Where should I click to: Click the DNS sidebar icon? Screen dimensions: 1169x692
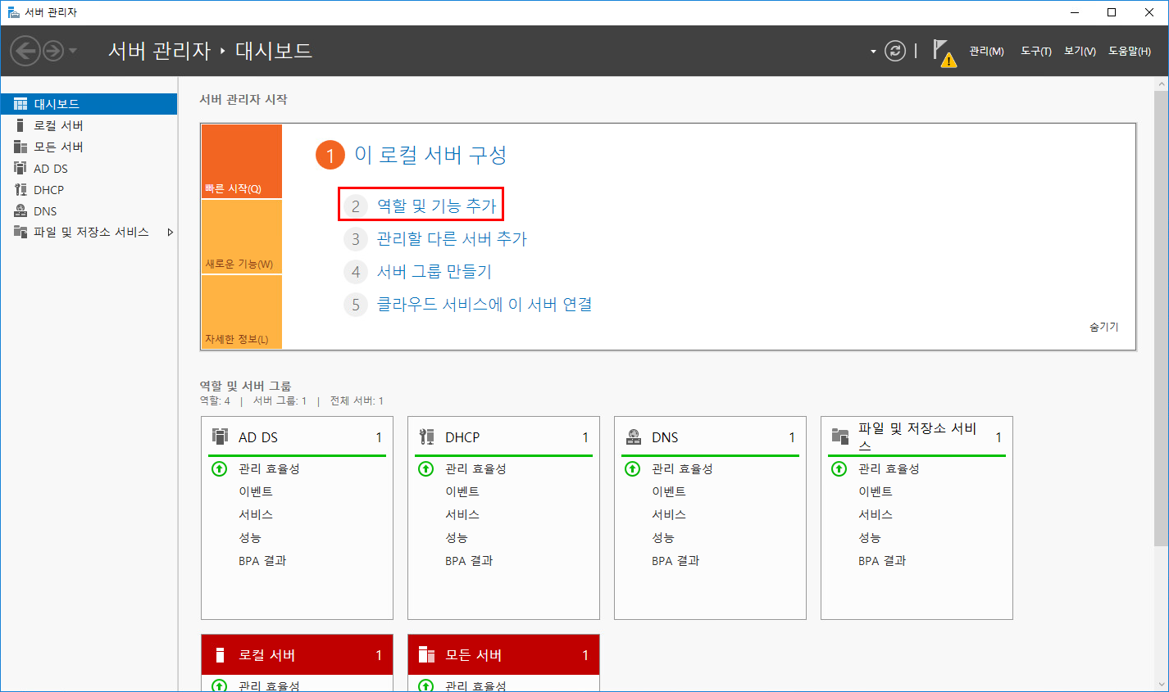pyautogui.click(x=20, y=210)
